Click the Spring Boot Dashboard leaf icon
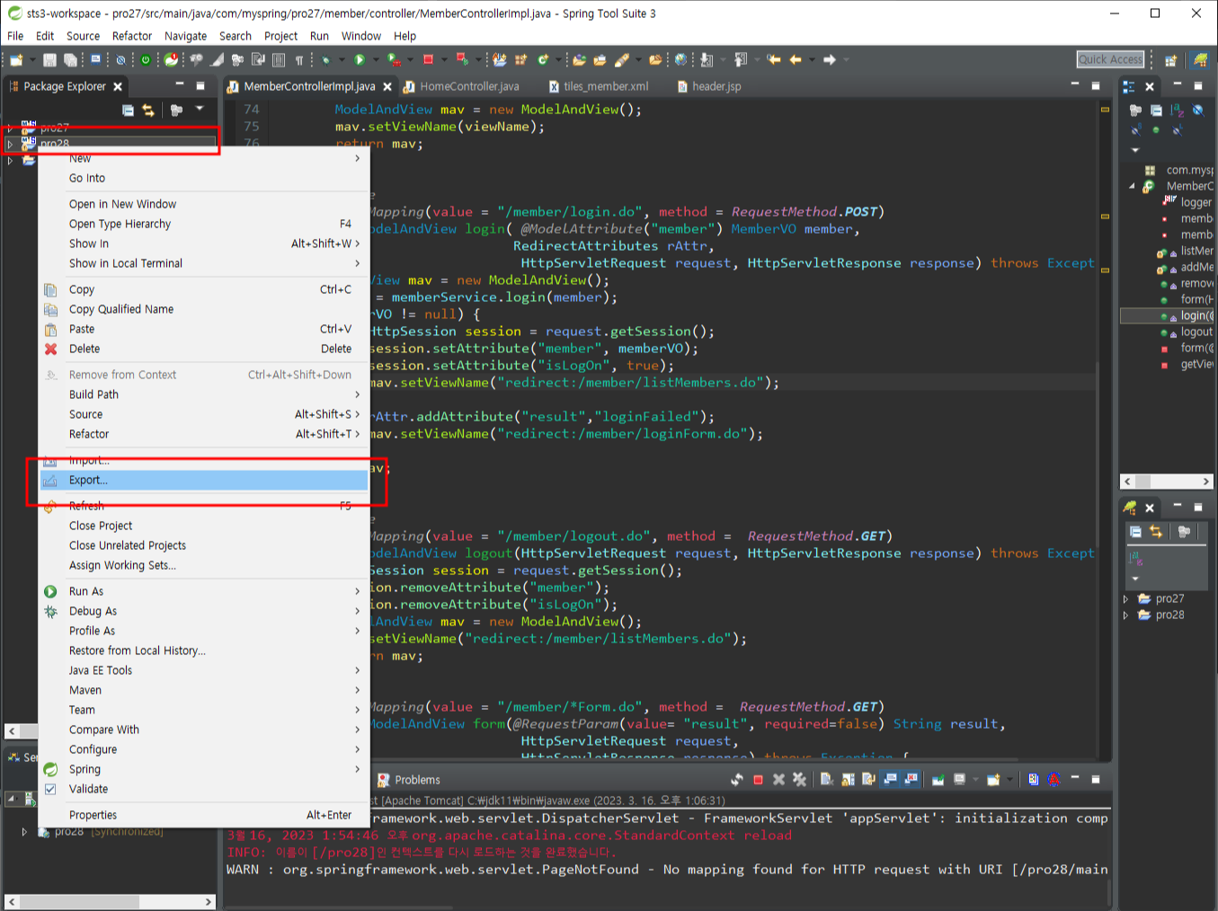This screenshot has width=1218, height=911. tap(171, 60)
